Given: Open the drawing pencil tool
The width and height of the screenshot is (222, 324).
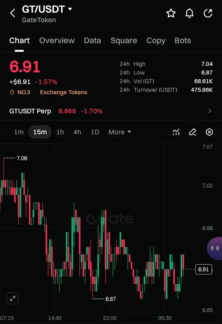Looking at the screenshot, I should [x=193, y=132].
